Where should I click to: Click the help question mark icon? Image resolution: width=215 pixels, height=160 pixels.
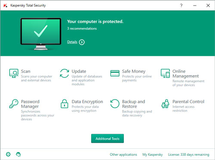(x=181, y=6)
